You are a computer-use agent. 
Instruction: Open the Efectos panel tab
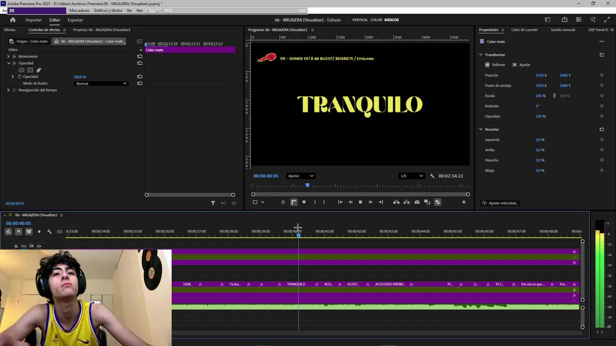10,30
